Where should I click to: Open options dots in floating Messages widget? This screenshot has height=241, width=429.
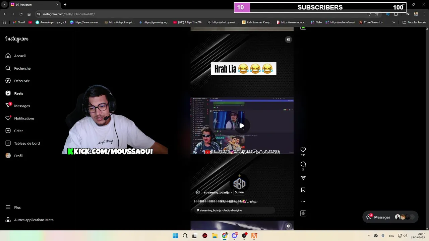point(412,217)
